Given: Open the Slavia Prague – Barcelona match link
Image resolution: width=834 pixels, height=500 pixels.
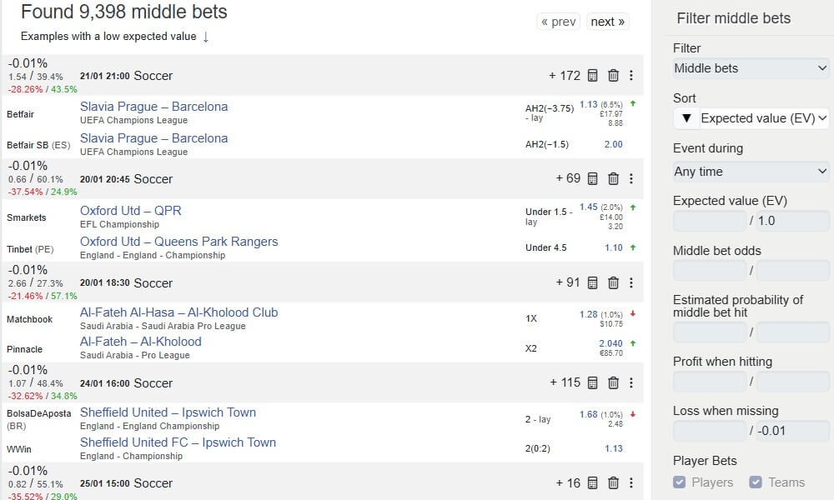Looking at the screenshot, I should (153, 106).
